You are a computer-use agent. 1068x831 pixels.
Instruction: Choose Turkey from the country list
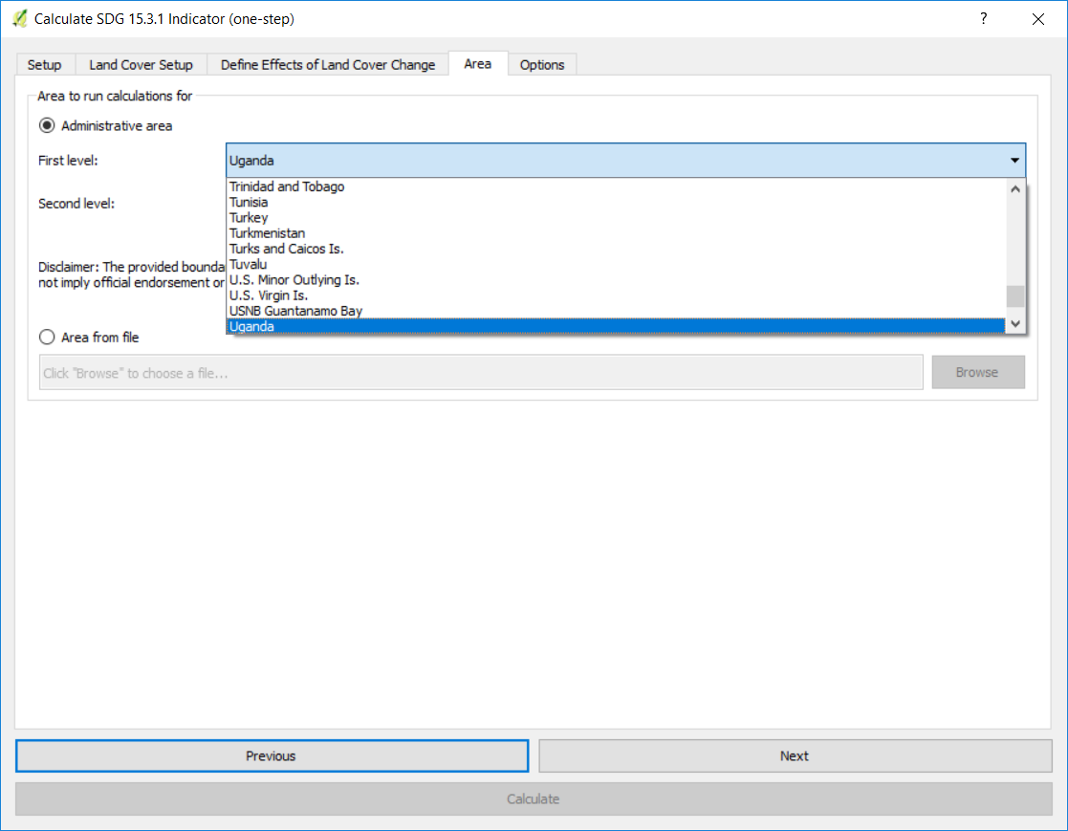(249, 218)
